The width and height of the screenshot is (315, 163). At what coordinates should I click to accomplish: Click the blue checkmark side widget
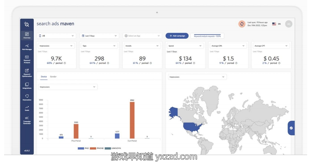291,128
